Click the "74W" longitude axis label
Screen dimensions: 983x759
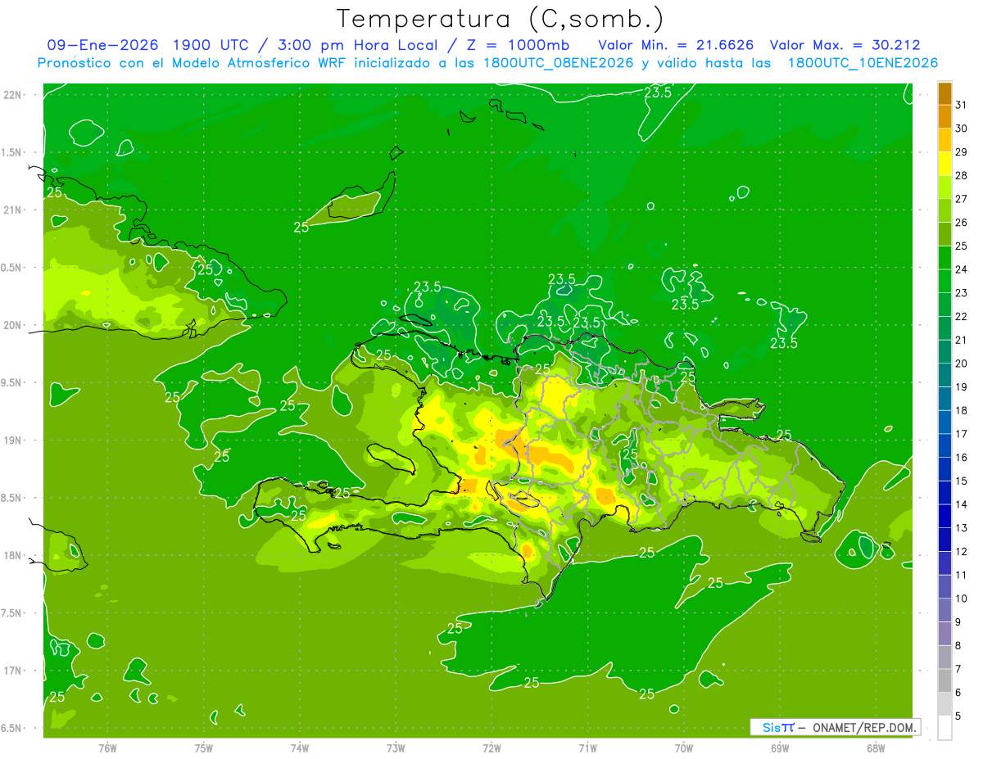pos(300,748)
